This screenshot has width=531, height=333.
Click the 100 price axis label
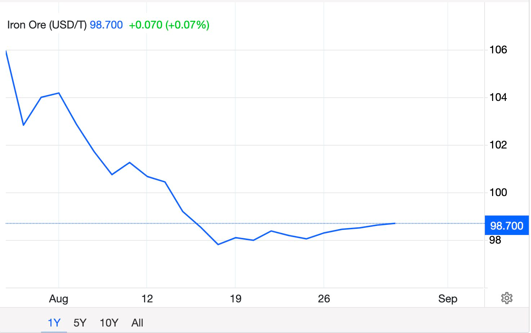[x=498, y=192]
